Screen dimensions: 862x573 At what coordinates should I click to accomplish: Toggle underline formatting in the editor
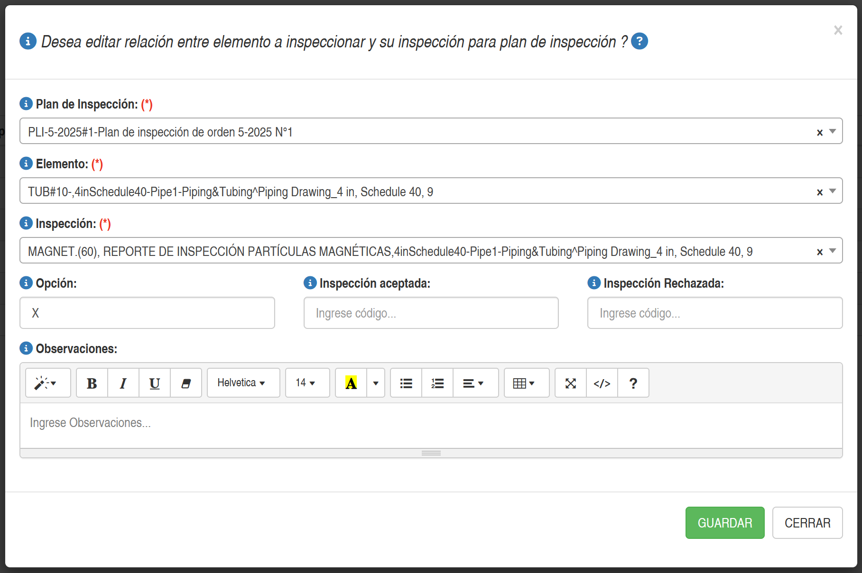(155, 383)
